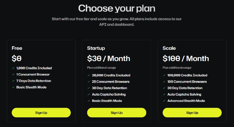Click Basic Stealth Mode in Free plan
The width and height of the screenshot is (234, 127).
31,87
